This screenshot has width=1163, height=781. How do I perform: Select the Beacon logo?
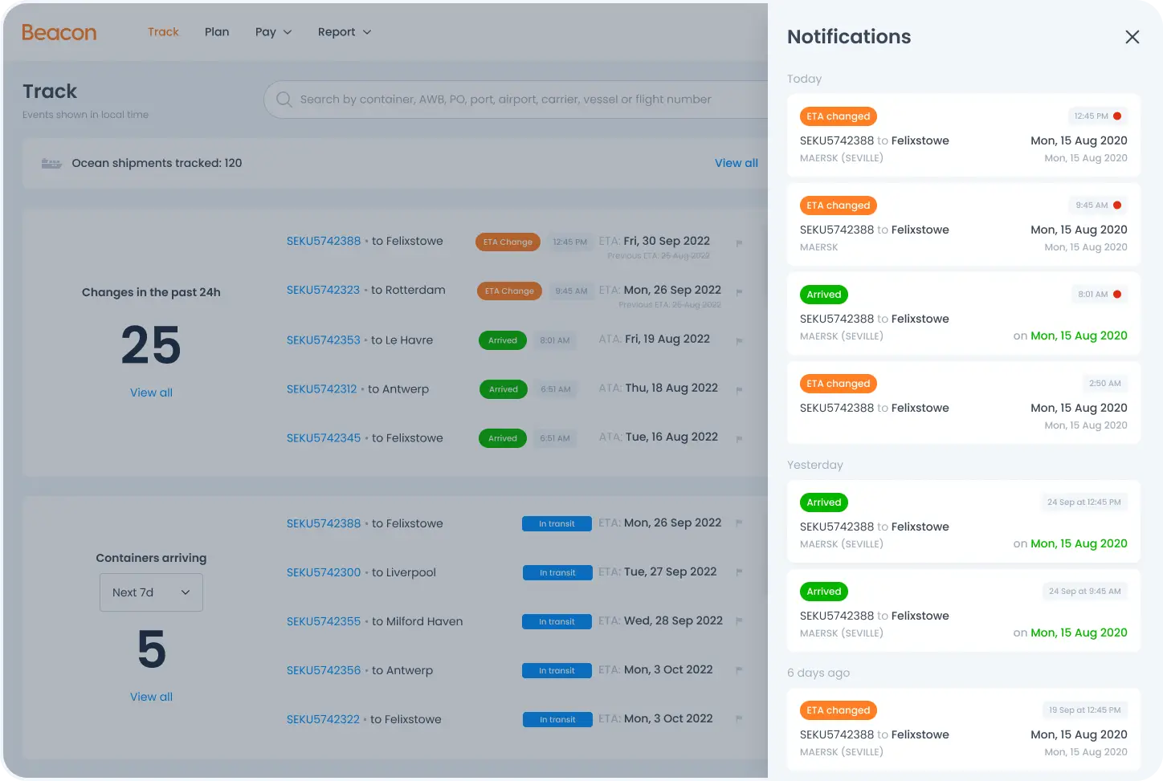click(59, 33)
